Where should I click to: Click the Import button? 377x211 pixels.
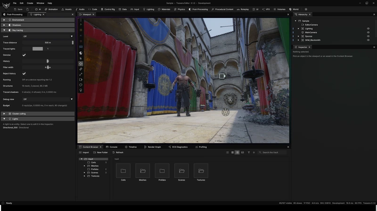tap(84, 152)
